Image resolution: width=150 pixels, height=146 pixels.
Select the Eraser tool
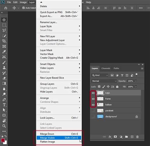click(x=4, y=78)
